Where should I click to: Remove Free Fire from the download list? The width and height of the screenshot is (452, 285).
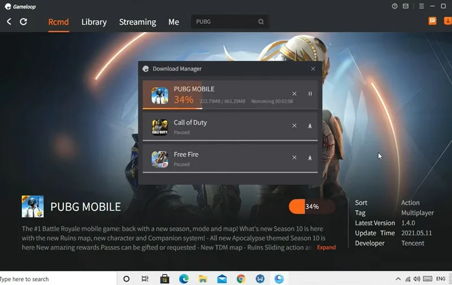(294, 158)
